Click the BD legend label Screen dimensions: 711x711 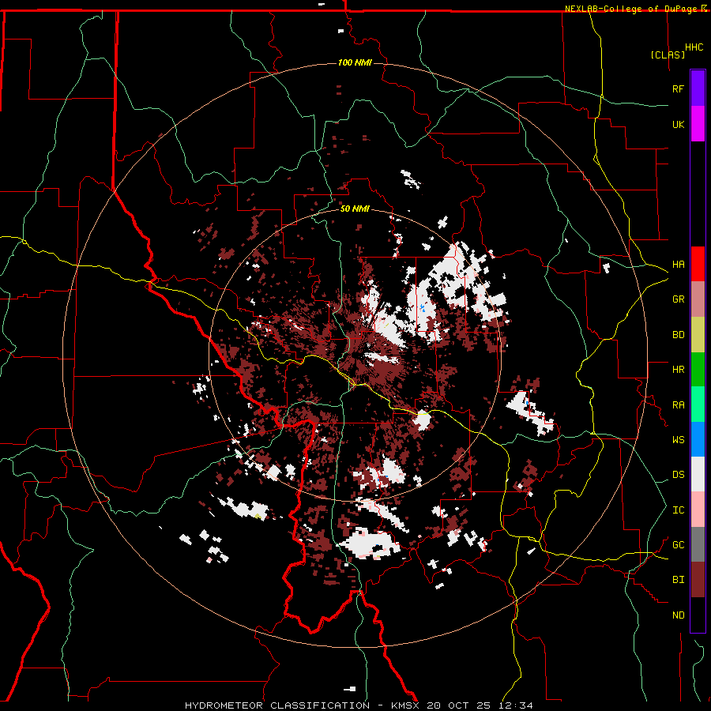point(678,335)
